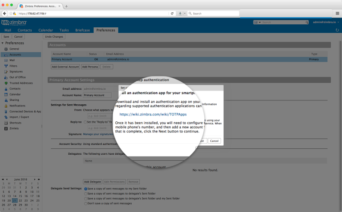Refresh Zimbra using circular arrow icon
The image size is (342, 212).
(337, 30)
